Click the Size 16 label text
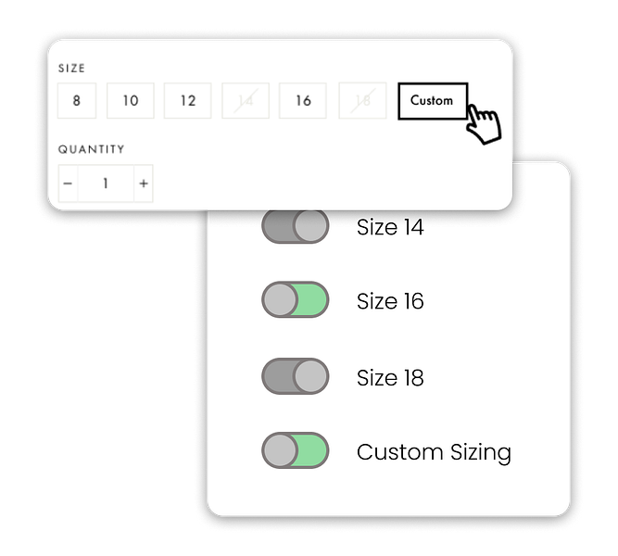This screenshot has width=618, height=556. (x=390, y=301)
